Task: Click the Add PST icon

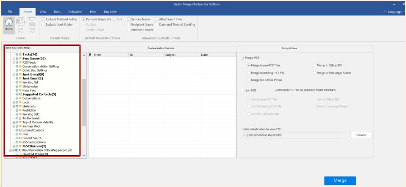Action: 20,22
